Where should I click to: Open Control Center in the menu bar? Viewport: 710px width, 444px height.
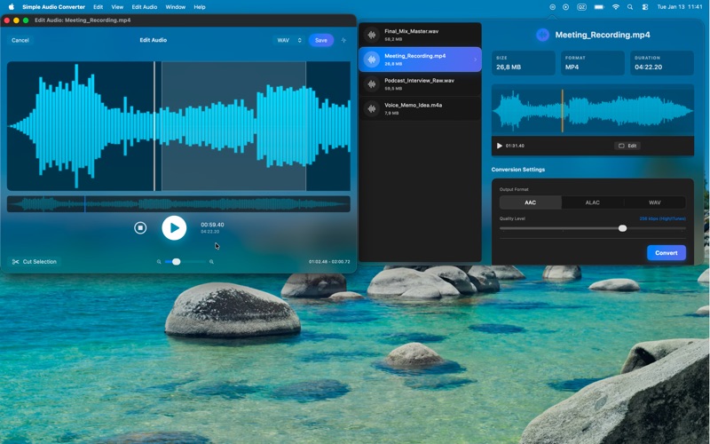click(x=645, y=7)
